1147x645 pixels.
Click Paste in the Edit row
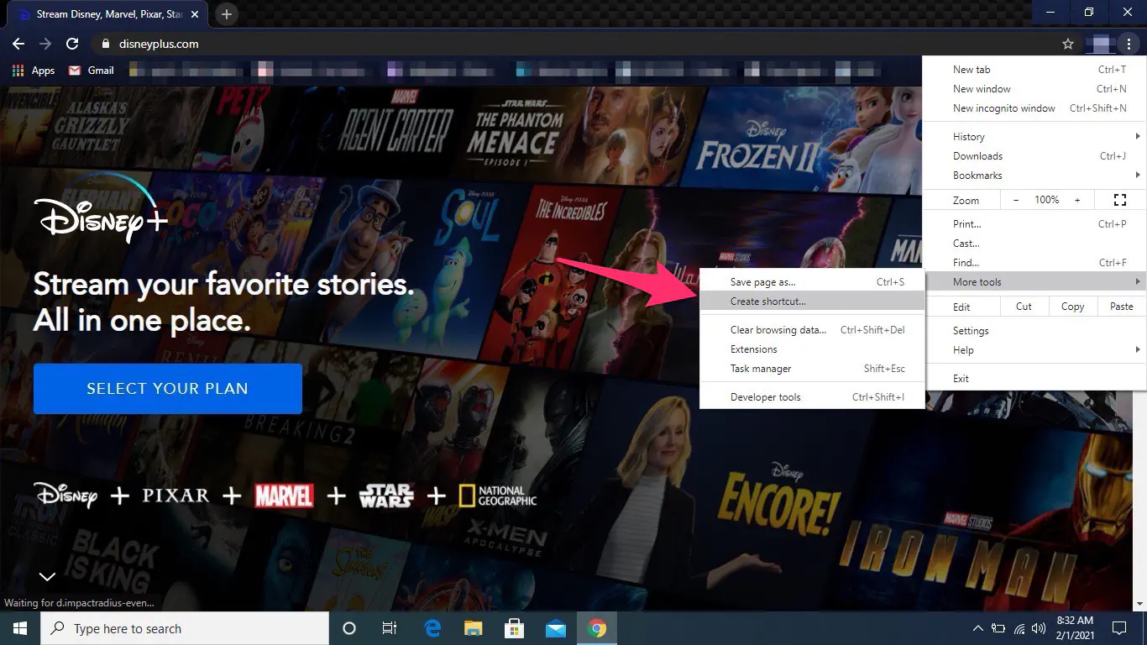pos(1122,307)
